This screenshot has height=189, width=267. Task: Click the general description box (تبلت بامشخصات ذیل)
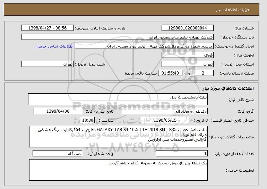(118, 99)
